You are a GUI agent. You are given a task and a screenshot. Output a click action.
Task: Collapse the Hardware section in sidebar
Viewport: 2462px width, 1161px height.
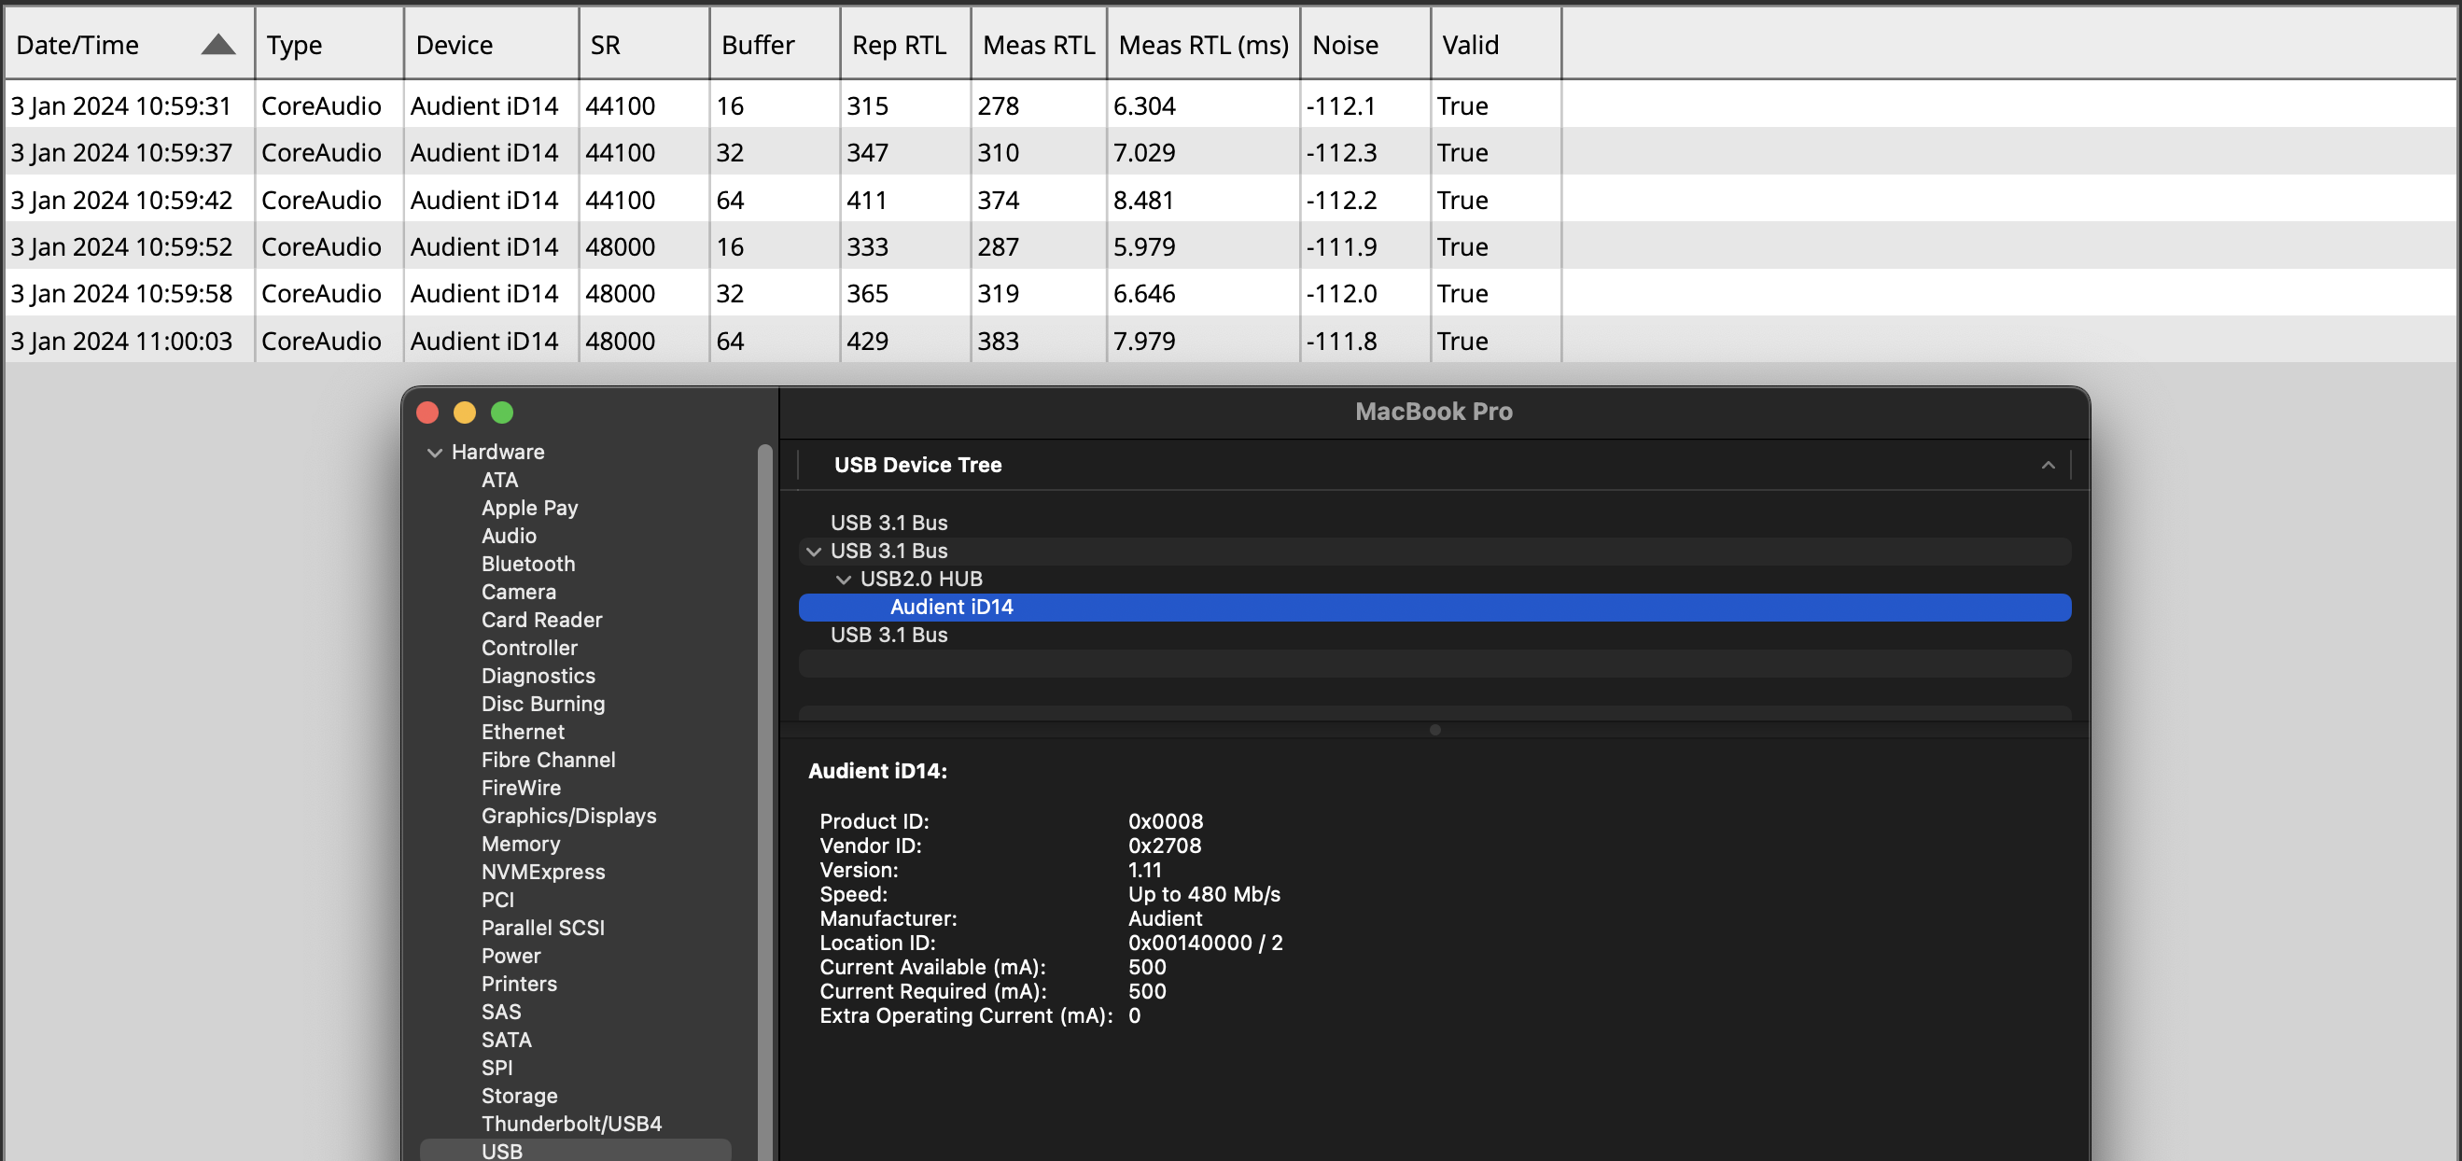click(x=435, y=452)
